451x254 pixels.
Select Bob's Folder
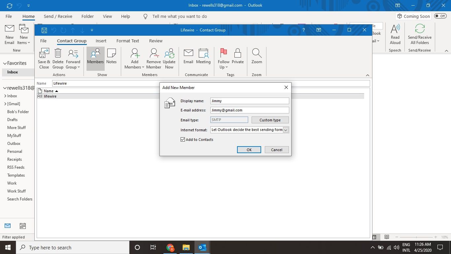(x=18, y=112)
